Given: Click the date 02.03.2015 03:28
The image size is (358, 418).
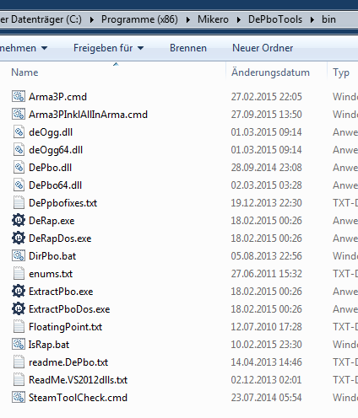Looking at the screenshot, I should click(266, 185).
